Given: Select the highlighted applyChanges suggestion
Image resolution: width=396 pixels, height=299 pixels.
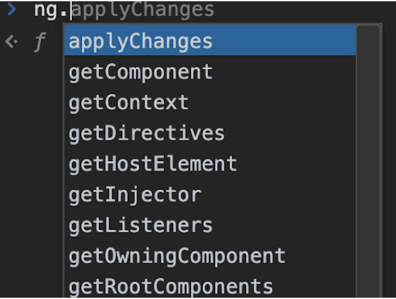Looking at the screenshot, I should 210,41.
